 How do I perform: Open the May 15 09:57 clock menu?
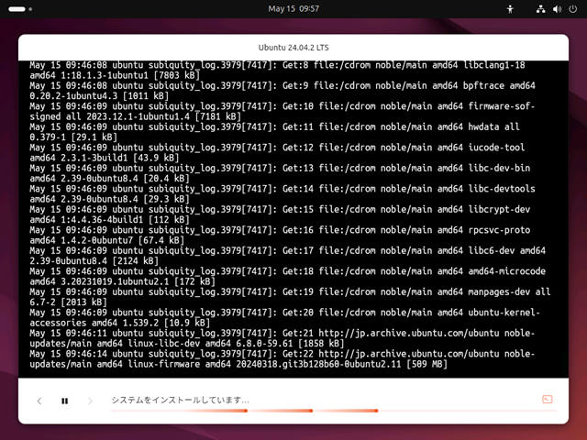tap(293, 8)
